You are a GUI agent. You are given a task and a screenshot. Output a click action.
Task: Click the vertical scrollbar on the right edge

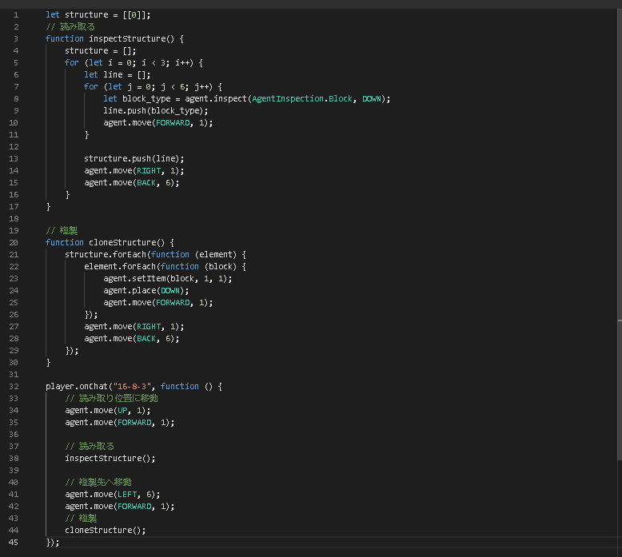pos(618,240)
